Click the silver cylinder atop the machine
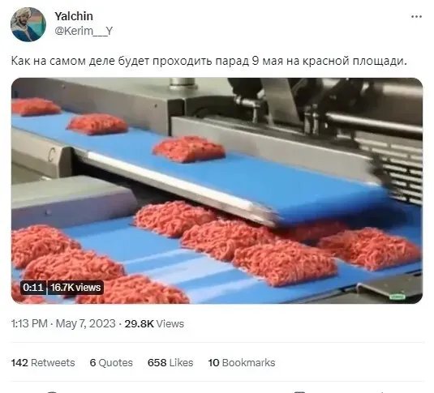 (x=183, y=83)
